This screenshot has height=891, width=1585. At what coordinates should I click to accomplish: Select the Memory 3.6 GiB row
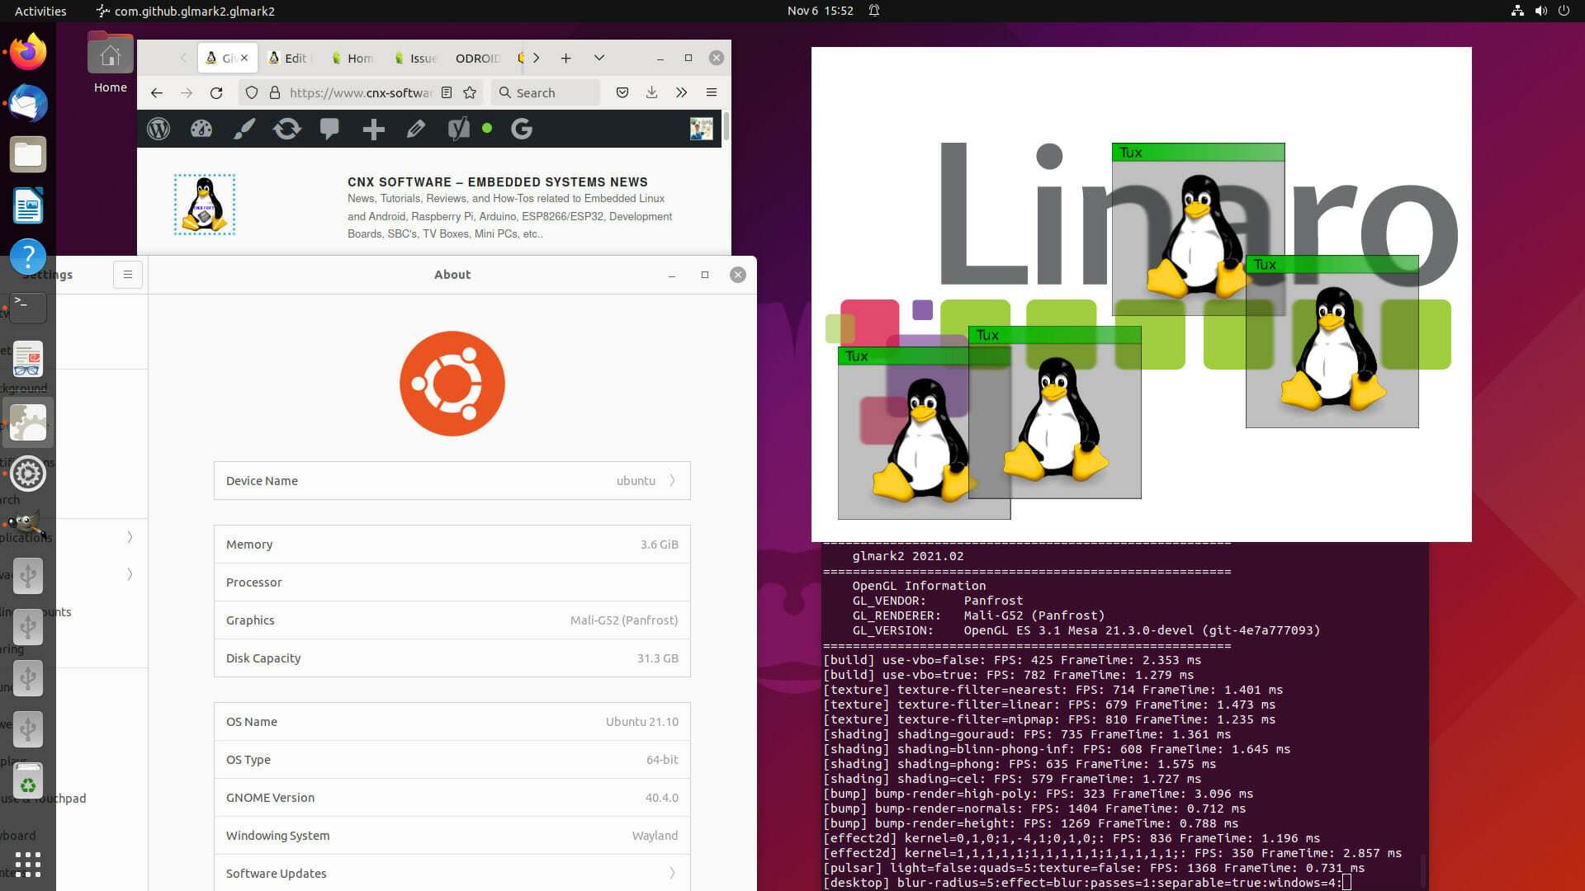coord(452,544)
